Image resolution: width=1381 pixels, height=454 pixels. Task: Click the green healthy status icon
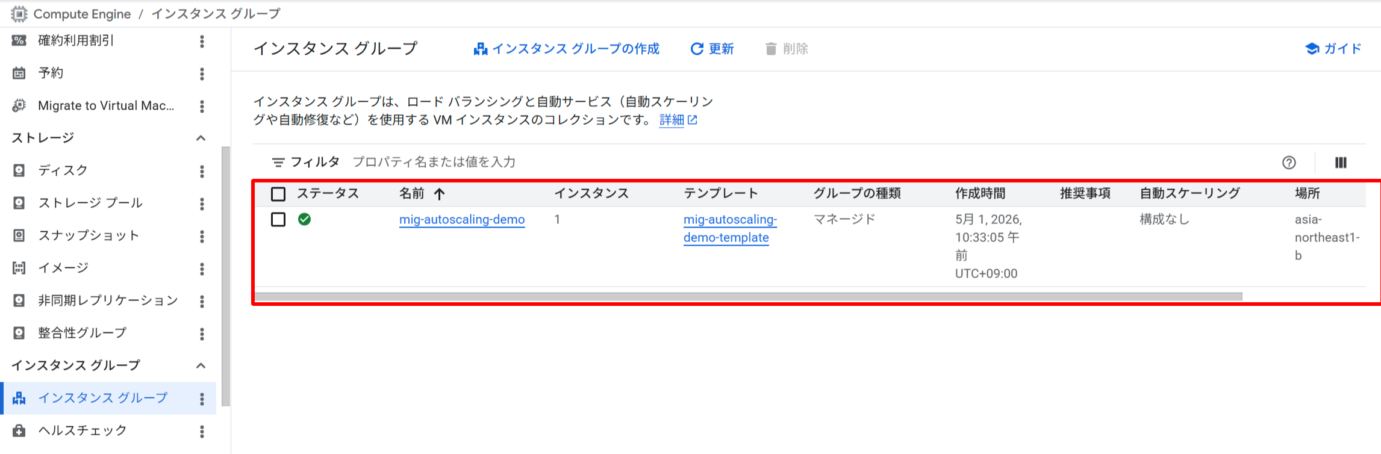[304, 219]
